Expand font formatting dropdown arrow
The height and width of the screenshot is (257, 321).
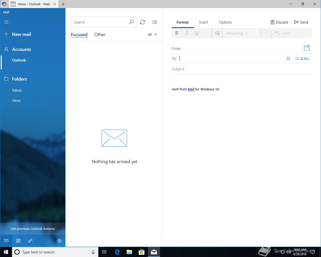207,33
